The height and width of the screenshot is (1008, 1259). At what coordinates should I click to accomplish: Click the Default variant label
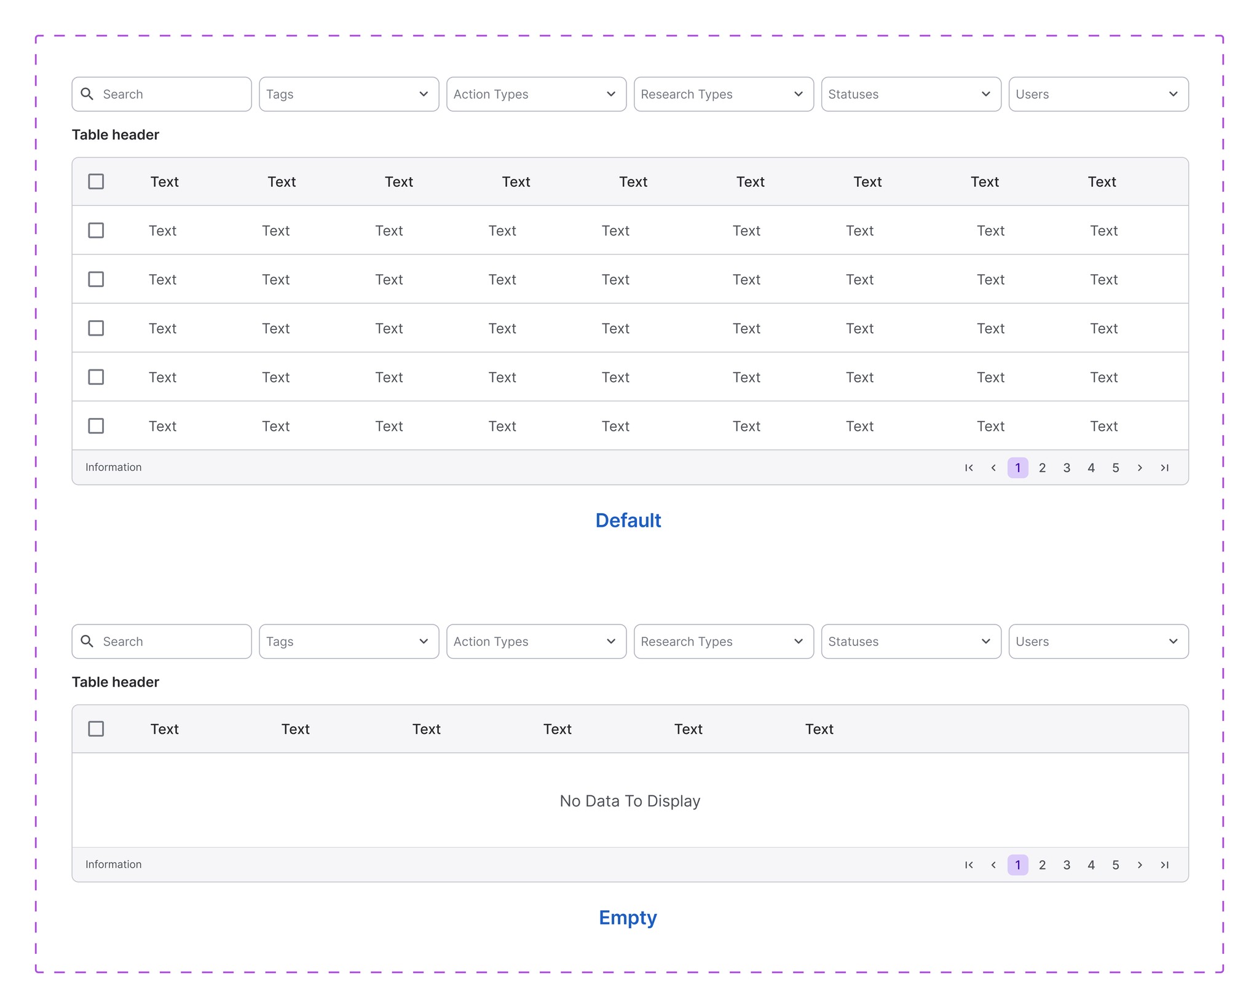coord(628,521)
